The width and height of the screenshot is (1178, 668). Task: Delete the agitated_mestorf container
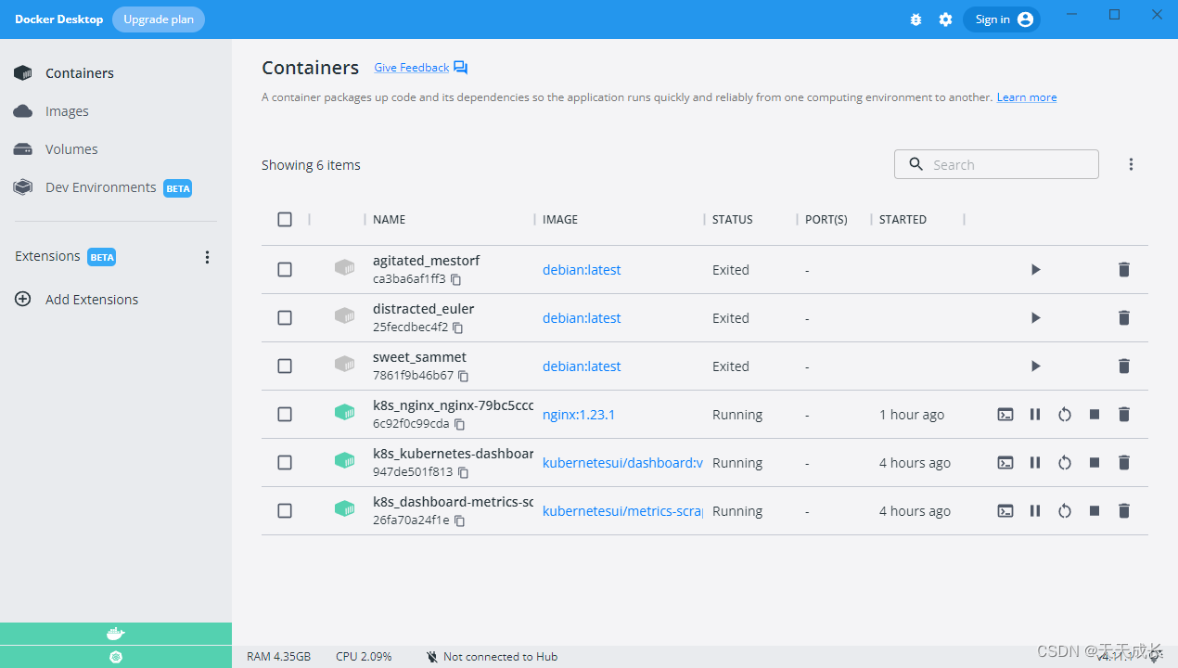(x=1124, y=270)
